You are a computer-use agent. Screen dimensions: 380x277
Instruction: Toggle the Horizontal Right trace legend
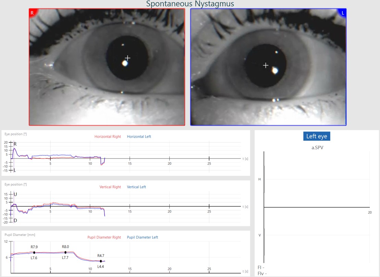[108, 137]
